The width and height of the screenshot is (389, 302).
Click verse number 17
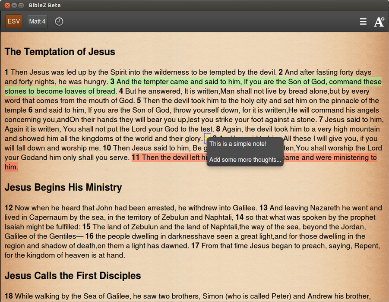pyautogui.click(x=195, y=246)
